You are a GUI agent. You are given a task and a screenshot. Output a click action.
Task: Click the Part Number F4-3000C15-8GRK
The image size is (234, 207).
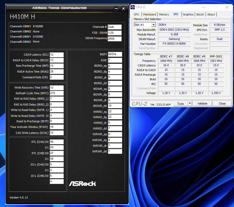(x=174, y=44)
